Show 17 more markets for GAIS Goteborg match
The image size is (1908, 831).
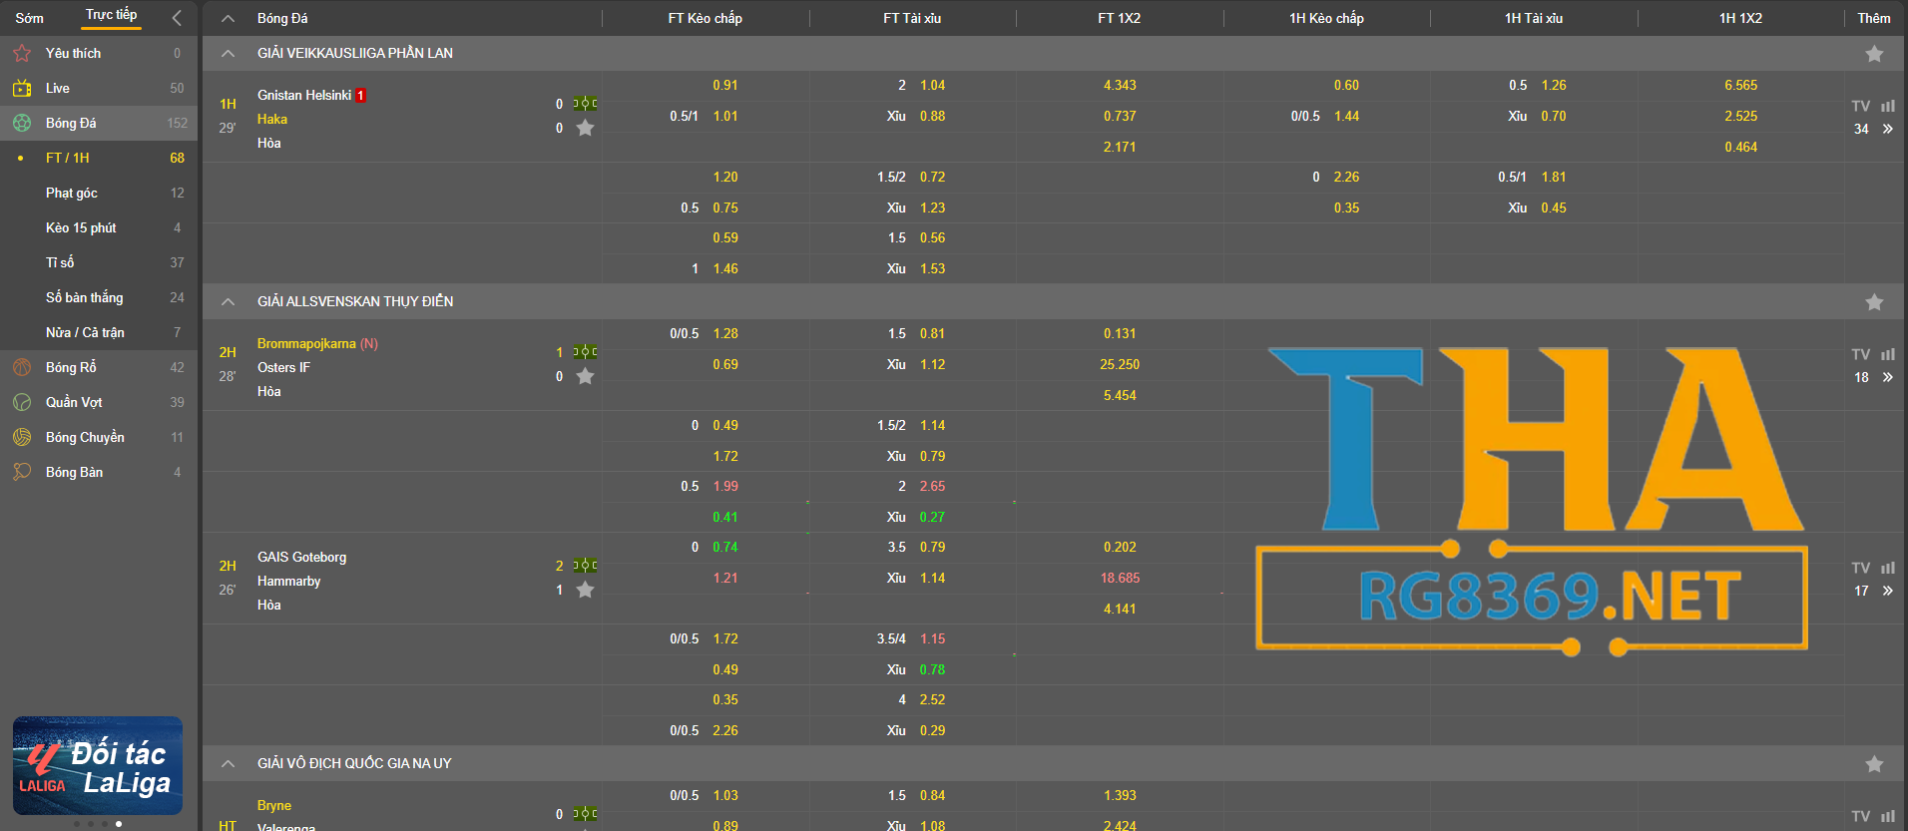pyautogui.click(x=1873, y=591)
